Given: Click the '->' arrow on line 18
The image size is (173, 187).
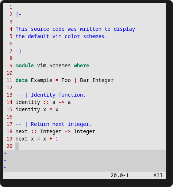Looking at the screenshot, I should click(68, 131).
